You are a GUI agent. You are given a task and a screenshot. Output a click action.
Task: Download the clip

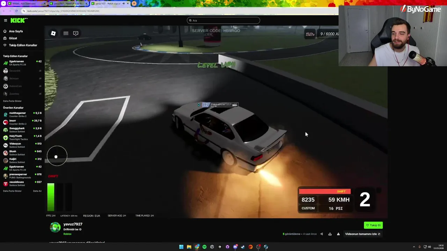(330, 234)
